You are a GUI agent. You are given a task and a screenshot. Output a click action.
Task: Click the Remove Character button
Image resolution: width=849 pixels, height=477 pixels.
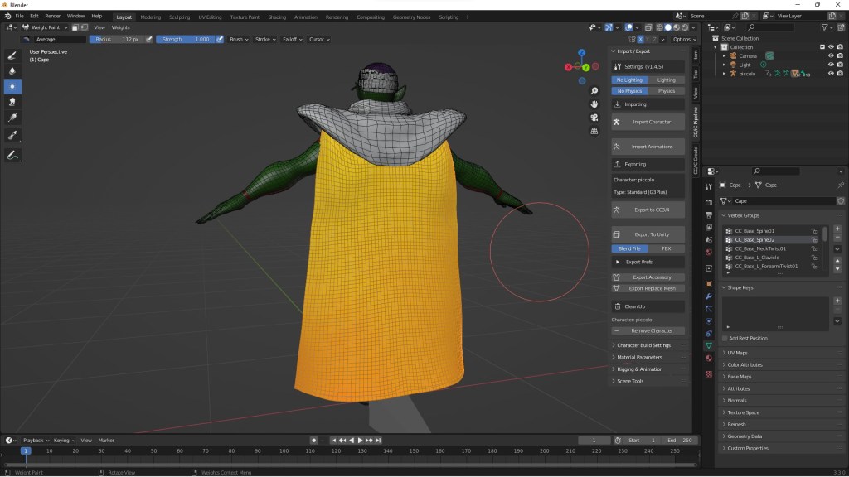(x=648, y=330)
